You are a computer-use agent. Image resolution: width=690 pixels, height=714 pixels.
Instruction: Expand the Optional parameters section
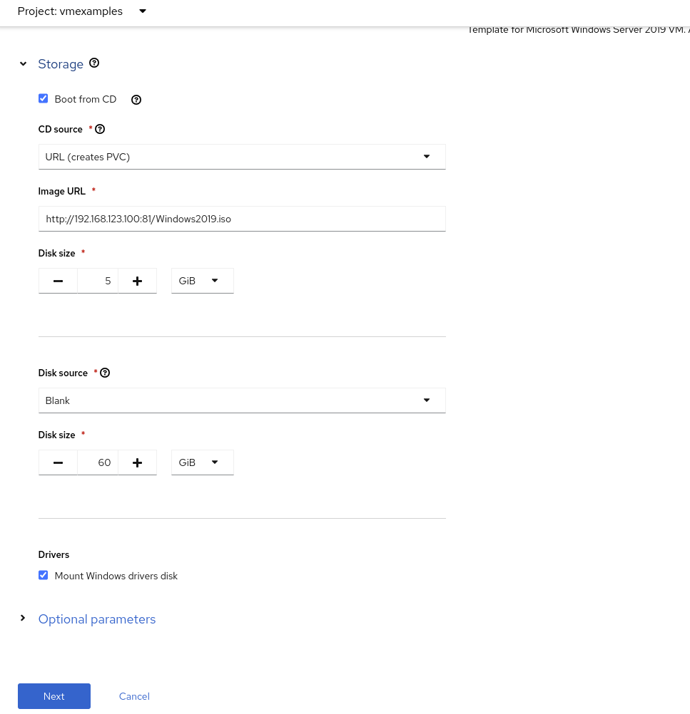coord(97,619)
